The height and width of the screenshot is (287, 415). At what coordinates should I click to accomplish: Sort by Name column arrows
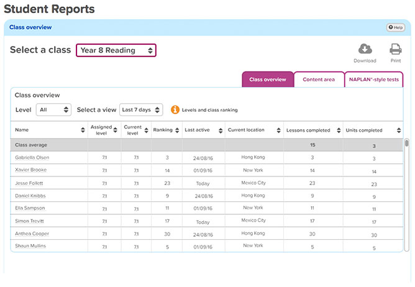[x=83, y=130]
